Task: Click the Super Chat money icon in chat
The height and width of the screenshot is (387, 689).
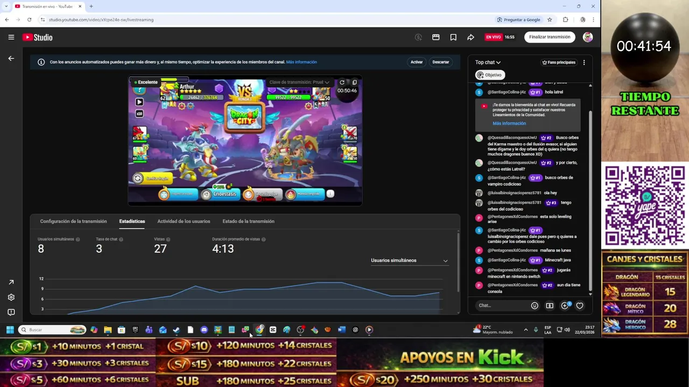Action: tap(550, 305)
